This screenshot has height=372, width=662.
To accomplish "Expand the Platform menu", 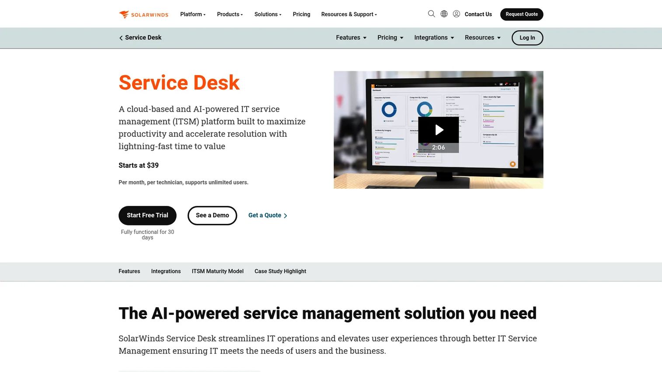I will (193, 14).
